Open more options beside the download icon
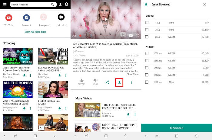Image resolution: width=212 pixels, height=140 pixels. (x=132, y=82)
